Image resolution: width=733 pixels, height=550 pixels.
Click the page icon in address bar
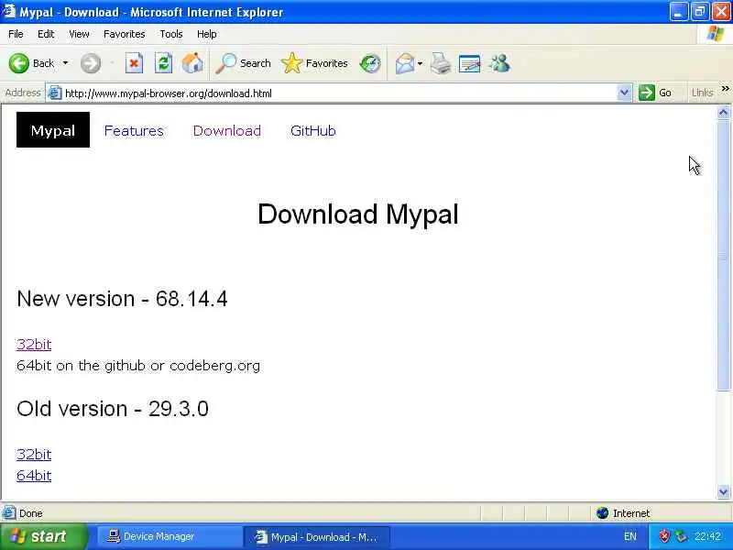tap(55, 93)
